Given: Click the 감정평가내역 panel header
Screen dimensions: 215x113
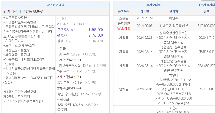Looking at the screenshot, I should [x=56, y=5].
